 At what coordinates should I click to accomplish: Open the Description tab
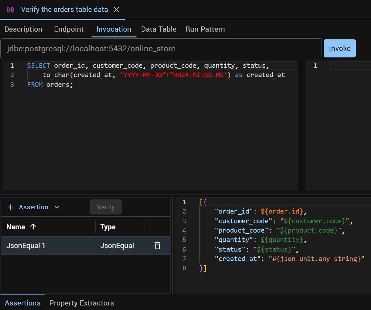click(x=23, y=29)
